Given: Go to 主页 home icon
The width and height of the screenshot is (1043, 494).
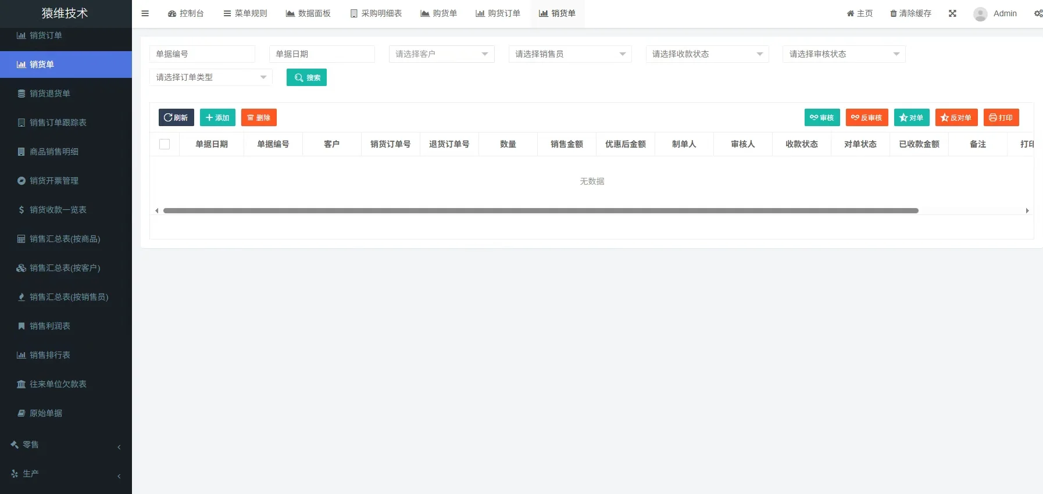Looking at the screenshot, I should (x=850, y=13).
